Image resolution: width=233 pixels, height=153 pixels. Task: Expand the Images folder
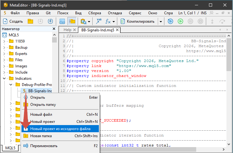coord(4,66)
